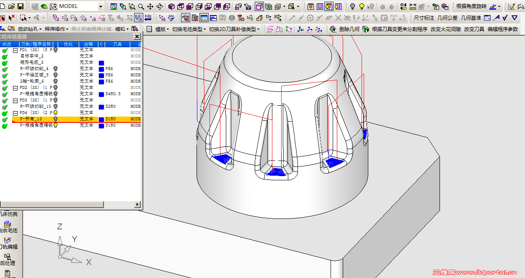Open the 模拟 menu
The height and width of the screenshot is (278, 525).
coord(122,29)
